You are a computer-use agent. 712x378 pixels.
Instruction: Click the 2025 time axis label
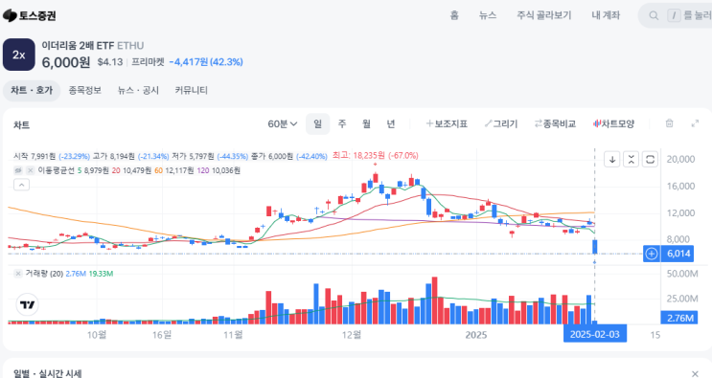(x=476, y=335)
